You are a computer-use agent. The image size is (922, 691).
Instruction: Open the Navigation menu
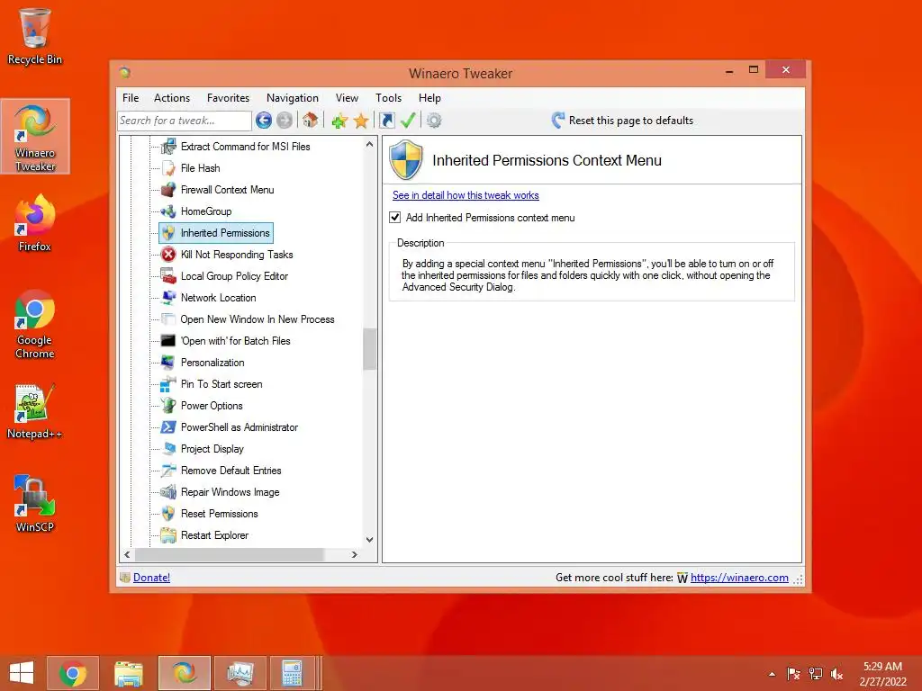coord(293,98)
